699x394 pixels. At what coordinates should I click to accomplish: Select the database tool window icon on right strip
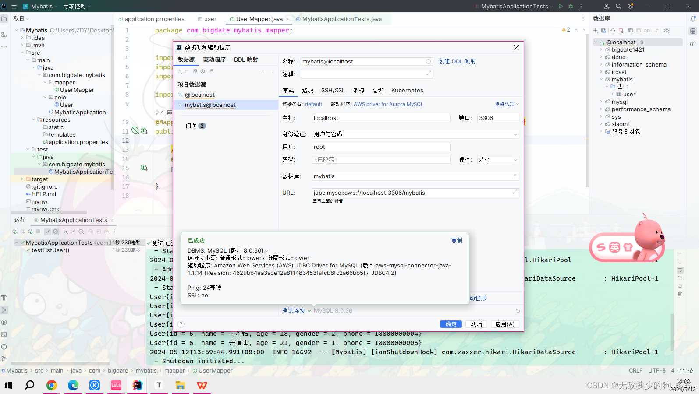coord(693,31)
